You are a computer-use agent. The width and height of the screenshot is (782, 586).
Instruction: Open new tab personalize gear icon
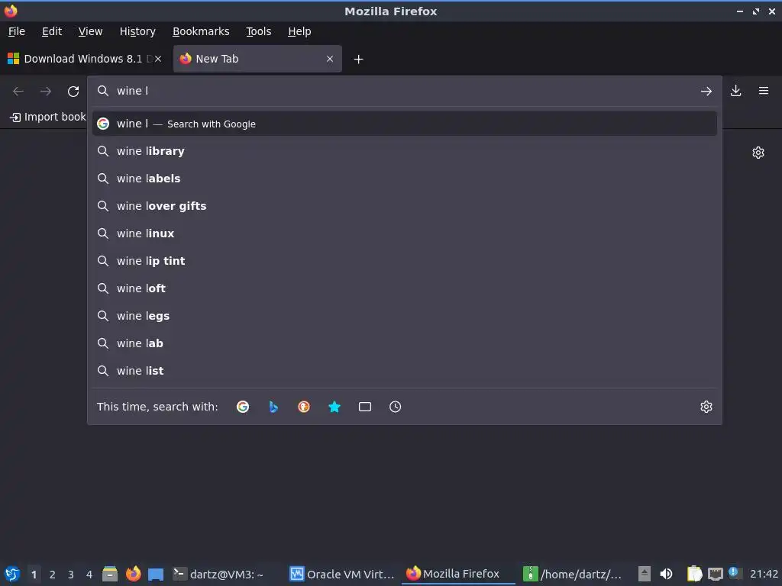(758, 153)
